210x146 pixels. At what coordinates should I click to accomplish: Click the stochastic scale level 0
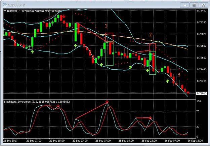(197, 137)
